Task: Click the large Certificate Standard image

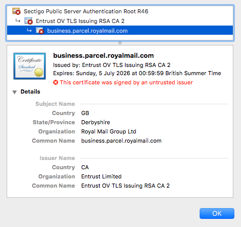Action: click(30, 66)
